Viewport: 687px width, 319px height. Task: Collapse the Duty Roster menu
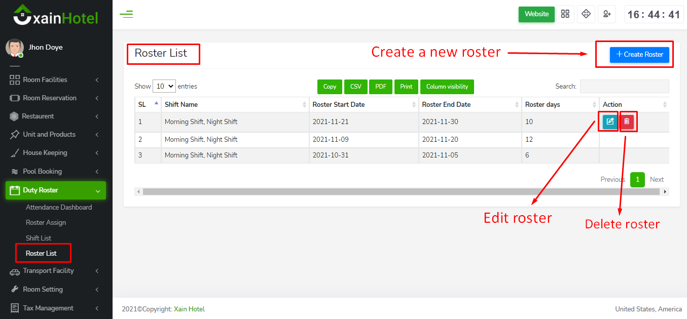click(x=56, y=190)
